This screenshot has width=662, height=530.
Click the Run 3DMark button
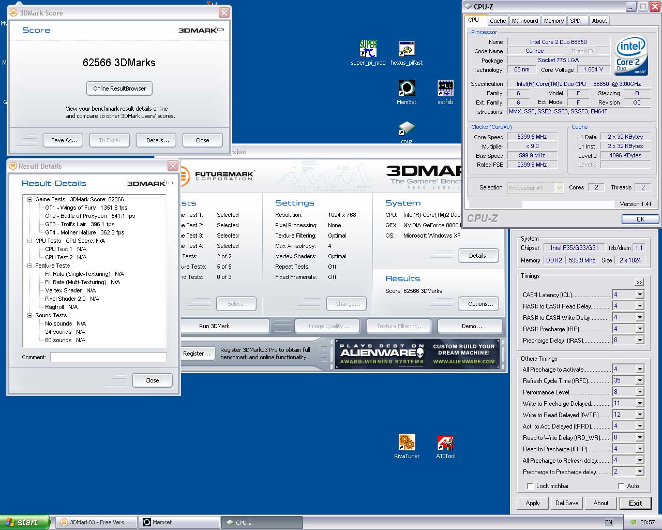(225, 326)
